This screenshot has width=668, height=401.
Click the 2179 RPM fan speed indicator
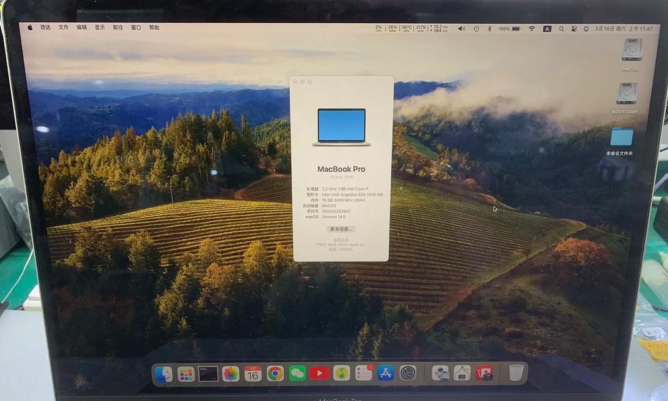tap(421, 29)
